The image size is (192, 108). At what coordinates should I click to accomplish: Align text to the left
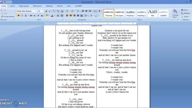pos(67,16)
